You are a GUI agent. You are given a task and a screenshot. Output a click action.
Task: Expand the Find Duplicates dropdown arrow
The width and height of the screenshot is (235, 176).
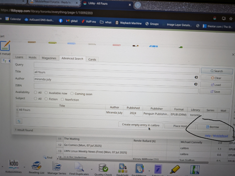coord(92,169)
